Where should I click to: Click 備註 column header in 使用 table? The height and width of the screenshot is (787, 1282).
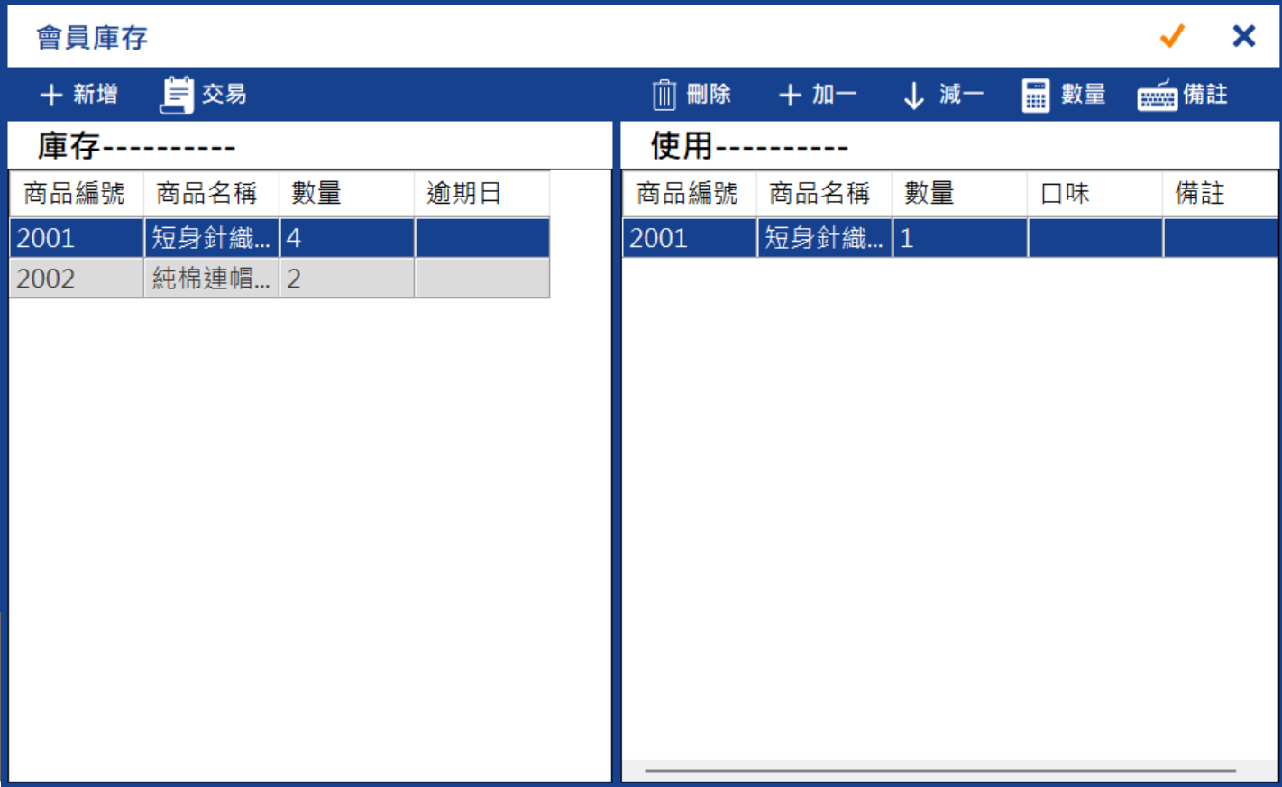click(1220, 193)
